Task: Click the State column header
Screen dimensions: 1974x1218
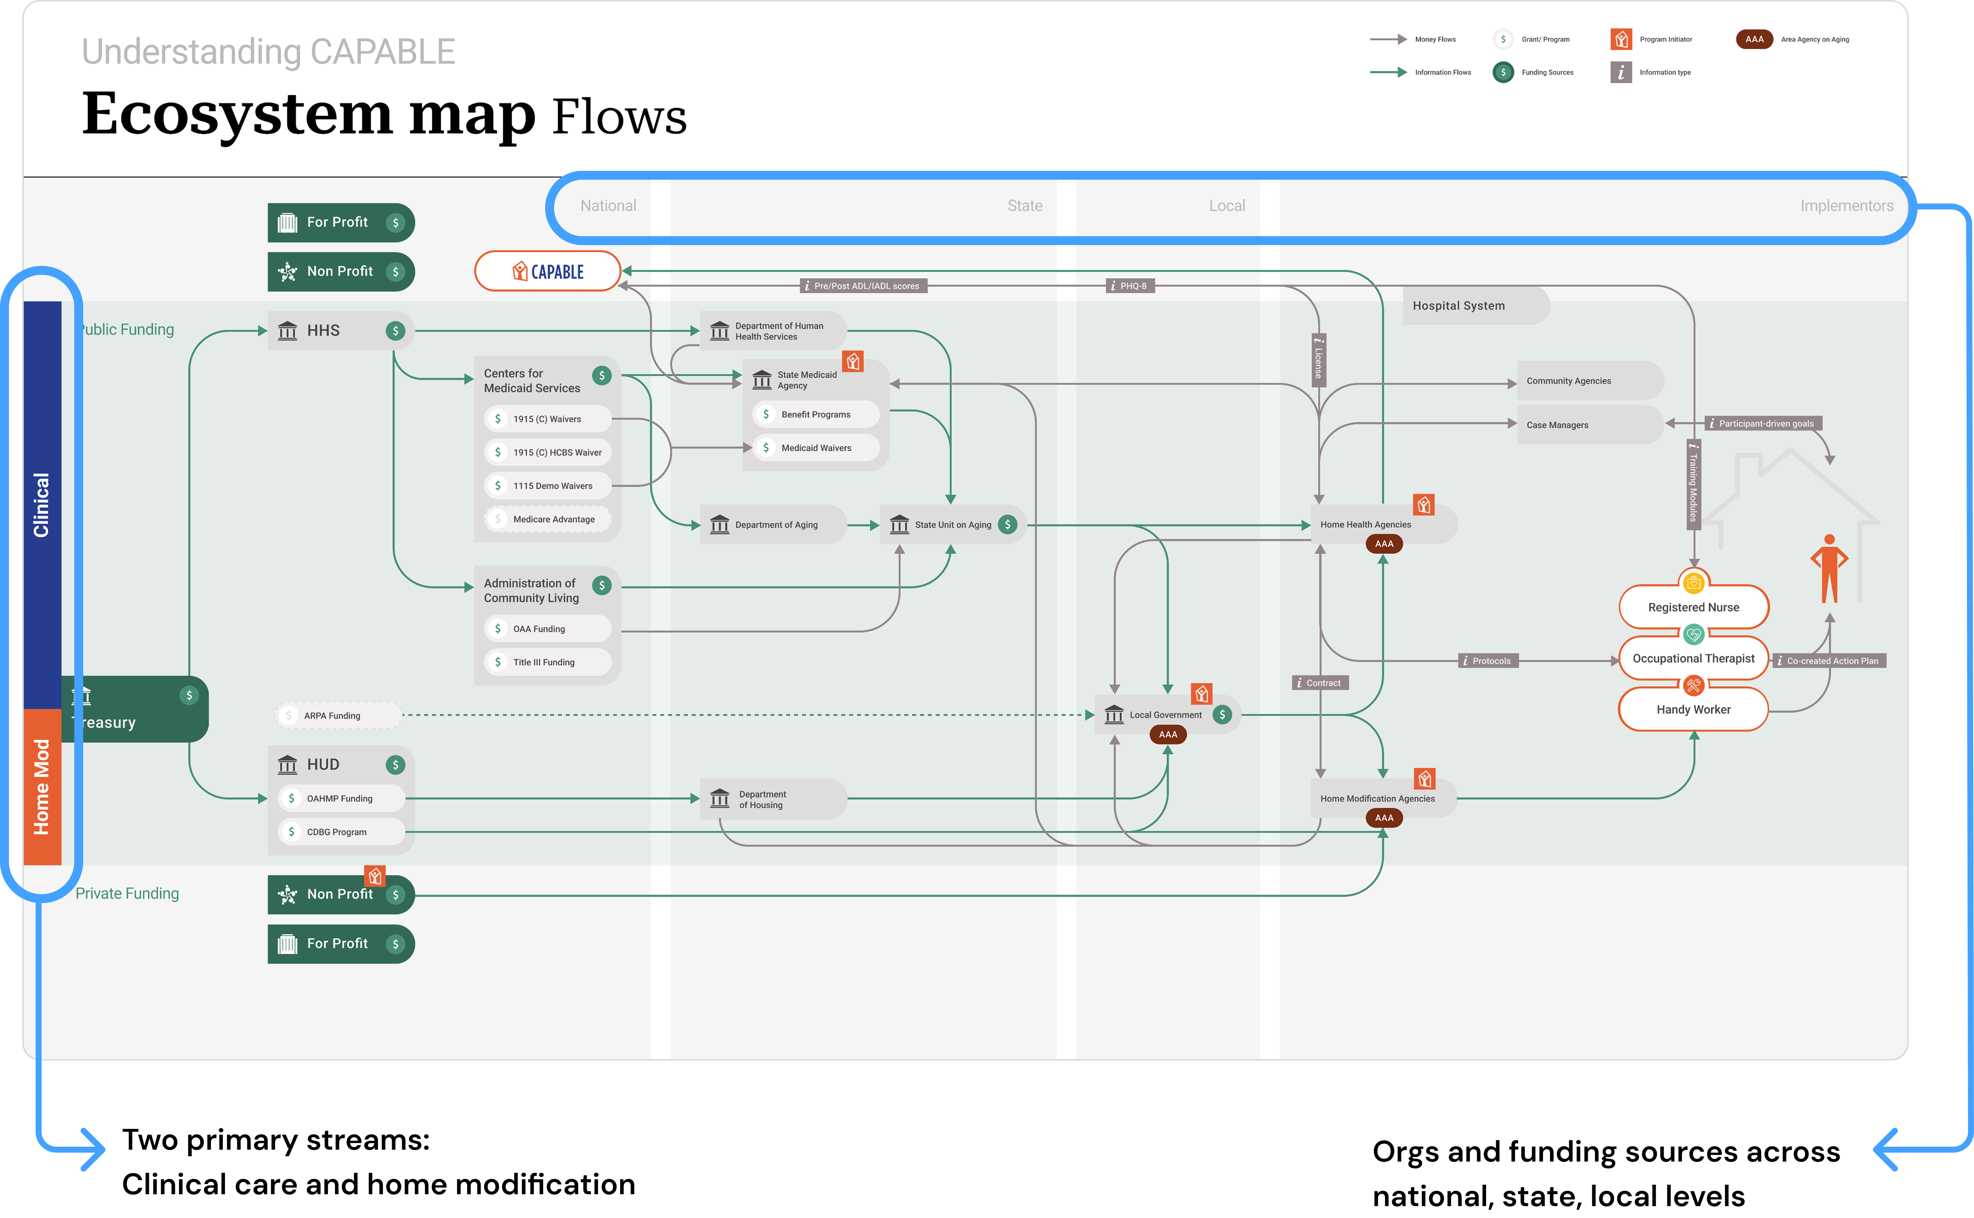Action: click(x=1025, y=206)
